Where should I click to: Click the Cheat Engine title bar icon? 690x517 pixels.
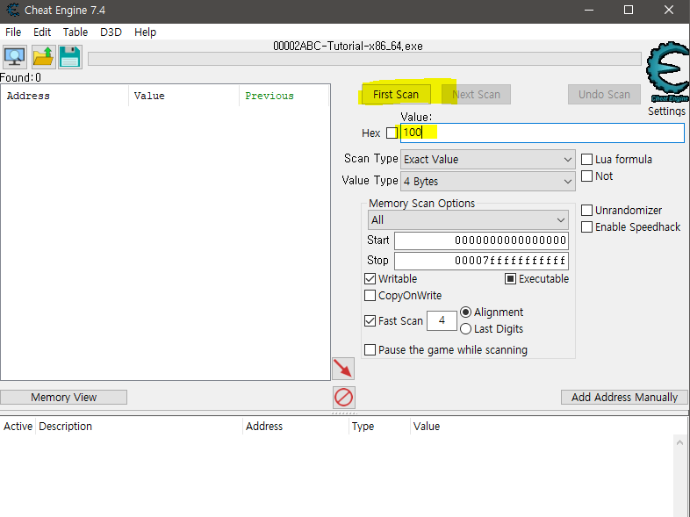[x=12, y=10]
